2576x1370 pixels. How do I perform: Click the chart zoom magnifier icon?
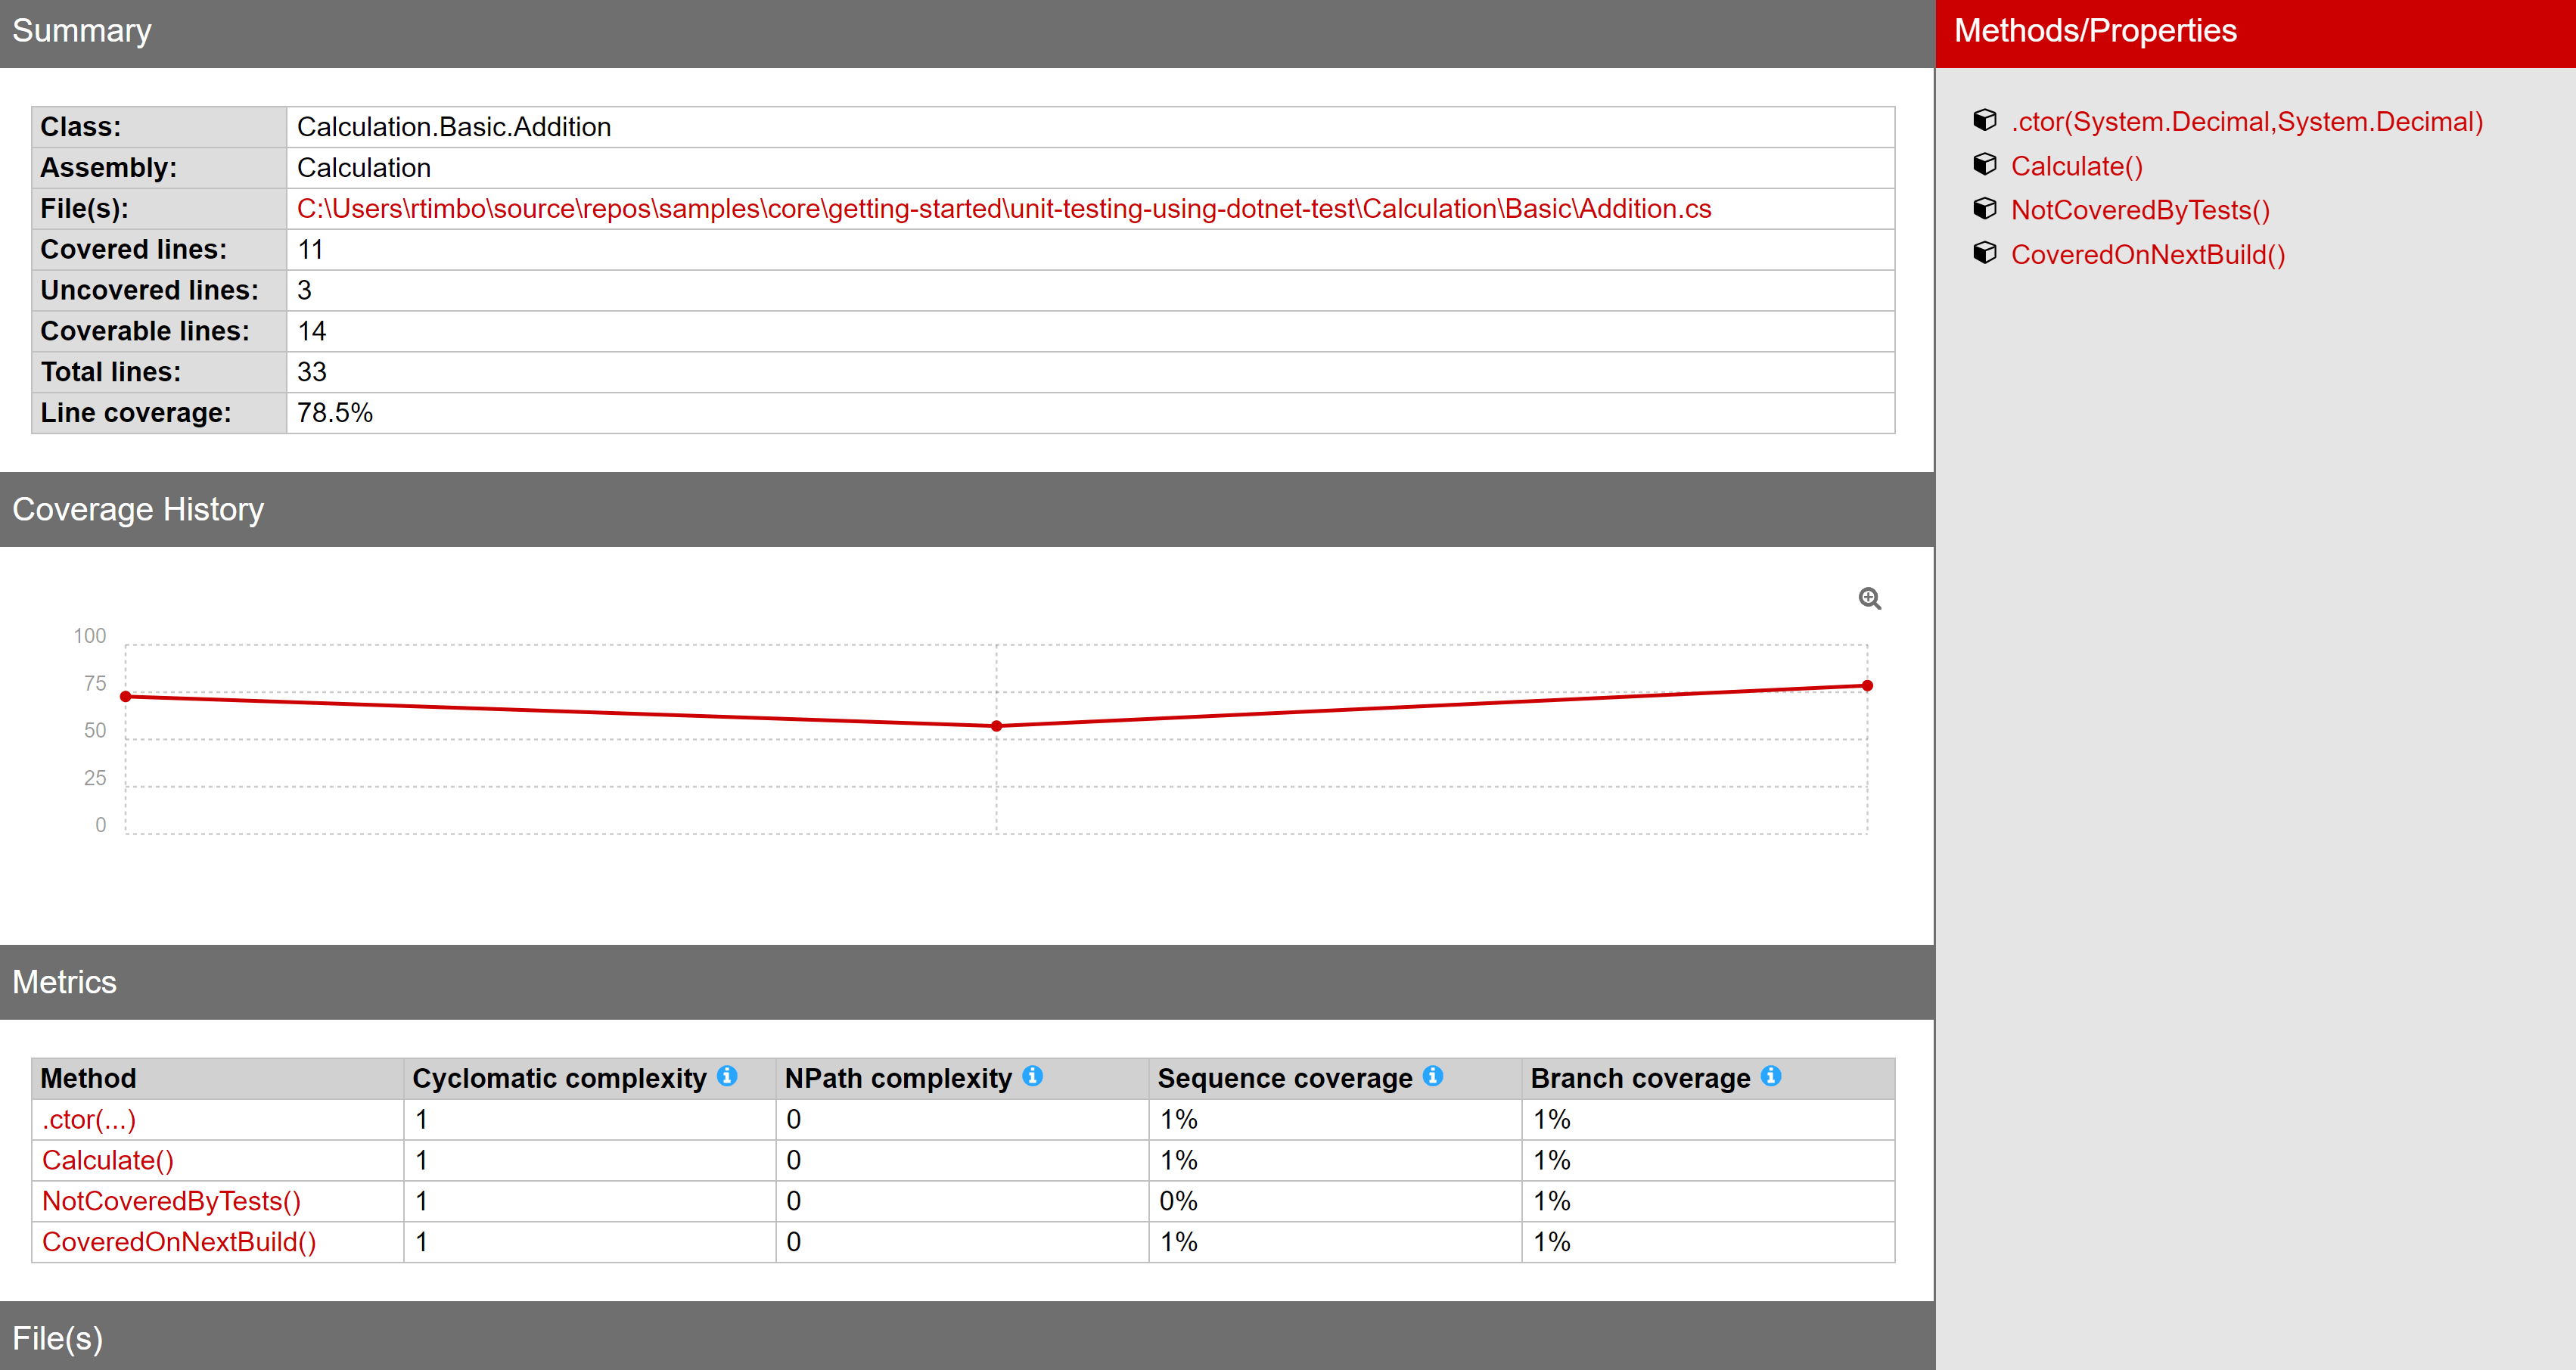point(1869,598)
